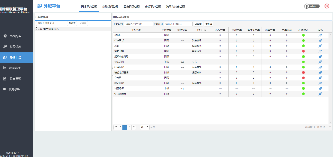333x157 pixels.
Task: Select the 雪亮工程 platform name cell
Action: click(136, 51)
